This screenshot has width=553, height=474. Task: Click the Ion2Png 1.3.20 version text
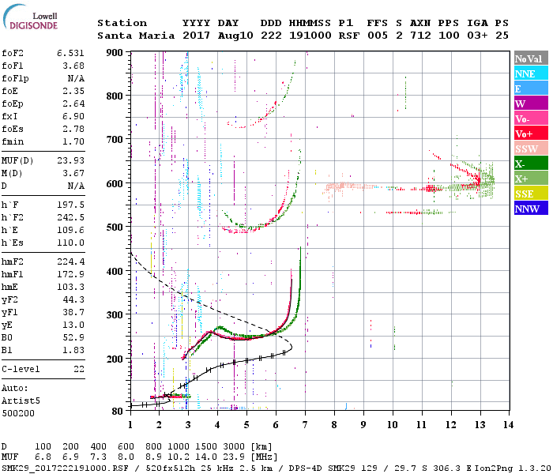512,468
